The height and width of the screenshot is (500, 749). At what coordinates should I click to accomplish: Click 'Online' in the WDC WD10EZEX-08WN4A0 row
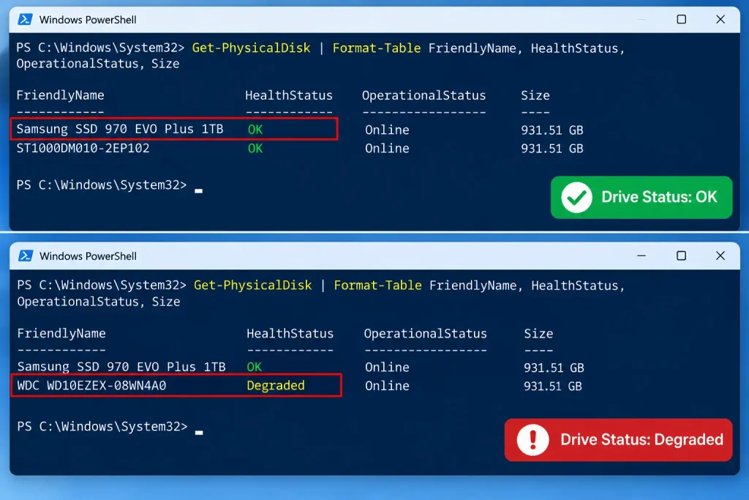387,387
